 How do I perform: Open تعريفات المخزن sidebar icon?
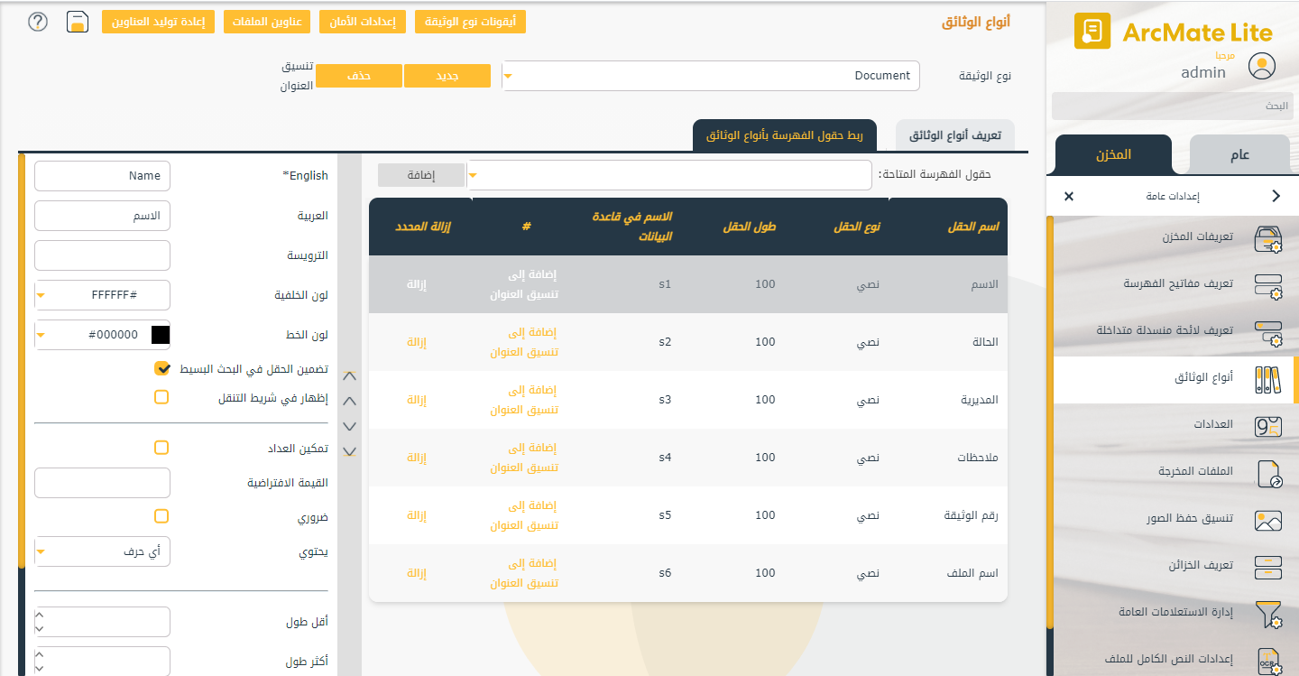tap(1267, 238)
